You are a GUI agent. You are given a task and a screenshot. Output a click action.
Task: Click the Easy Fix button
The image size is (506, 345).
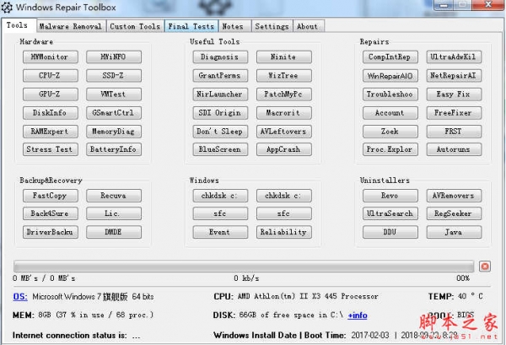454,94
